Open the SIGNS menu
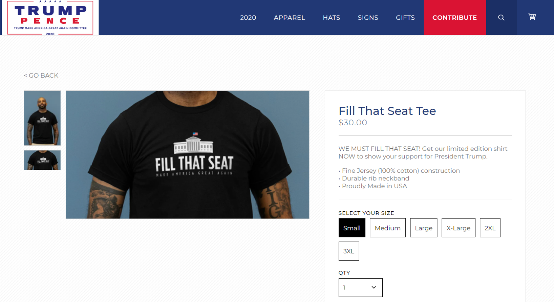The height and width of the screenshot is (302, 554). [x=368, y=18]
